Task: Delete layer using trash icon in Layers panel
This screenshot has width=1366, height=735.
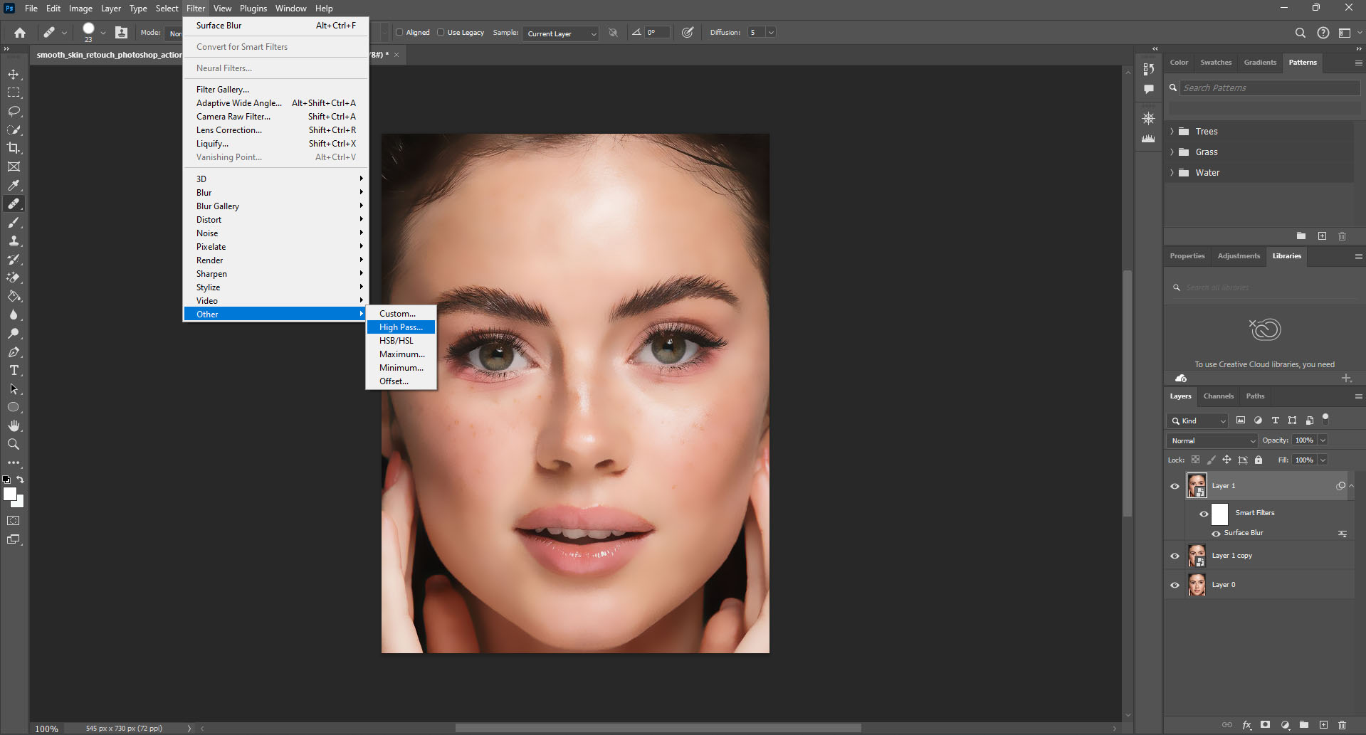Action: click(x=1342, y=725)
